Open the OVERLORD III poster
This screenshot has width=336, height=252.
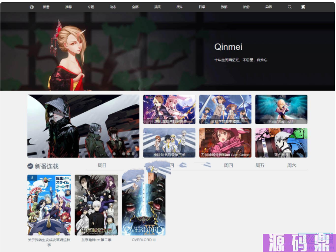(144, 205)
